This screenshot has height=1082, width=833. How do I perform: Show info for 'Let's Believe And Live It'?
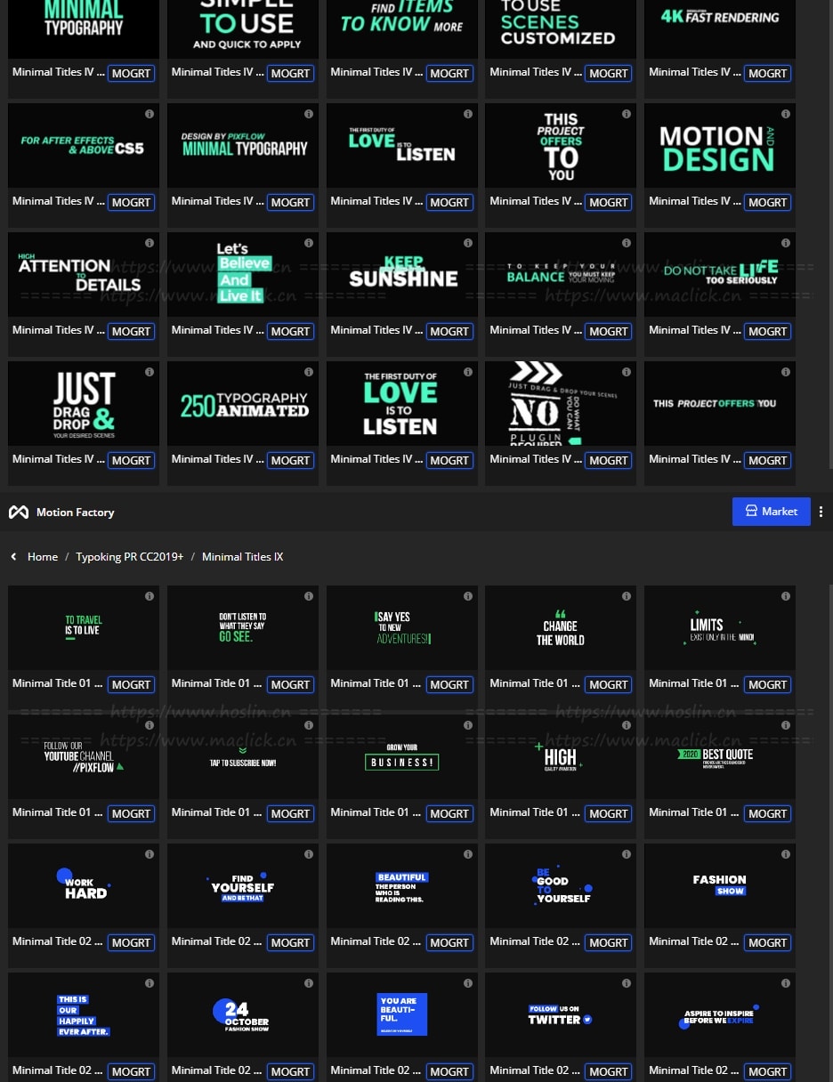(309, 243)
